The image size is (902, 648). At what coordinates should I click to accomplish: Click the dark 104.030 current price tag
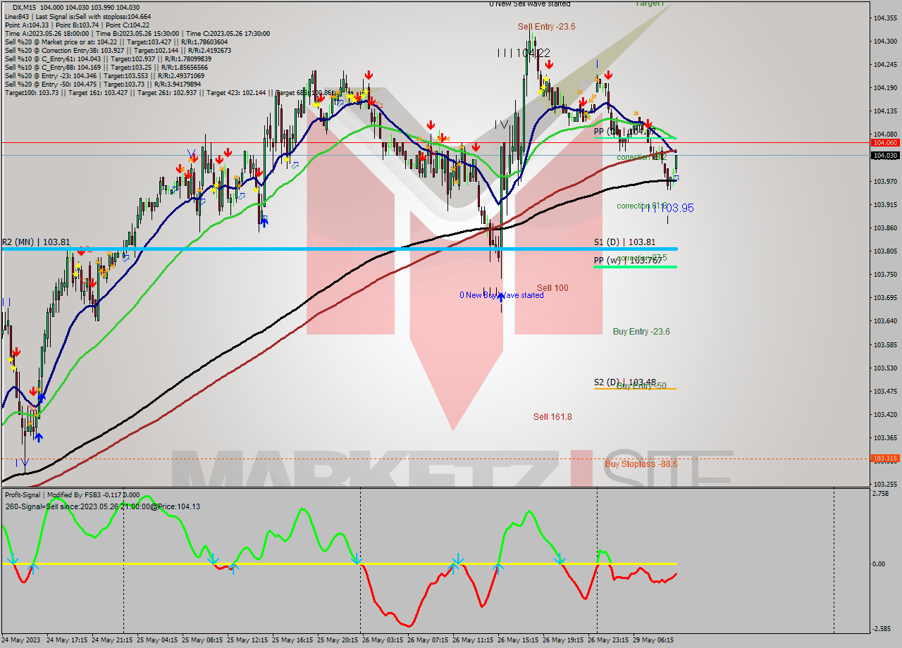(885, 156)
